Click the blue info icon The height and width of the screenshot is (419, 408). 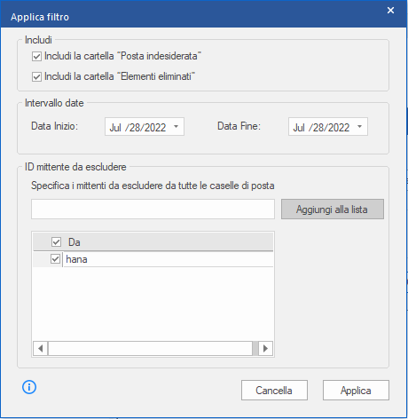[x=29, y=387]
